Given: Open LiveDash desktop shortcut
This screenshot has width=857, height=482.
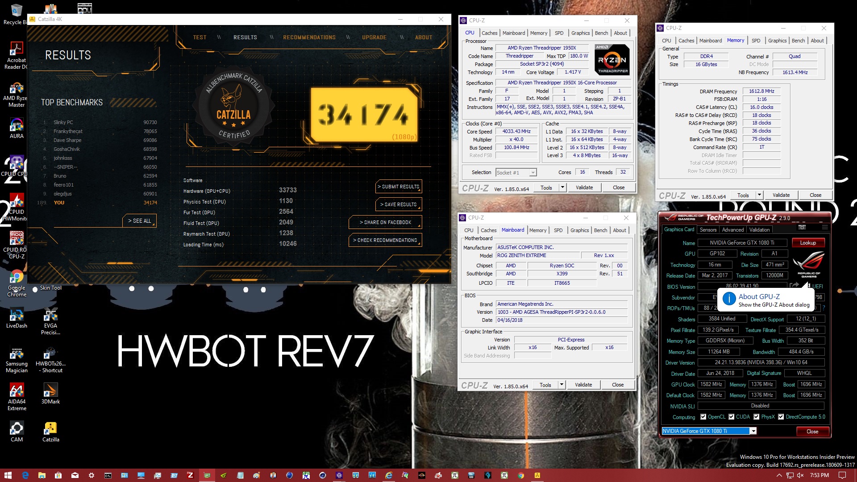Looking at the screenshot, I should [x=17, y=319].
